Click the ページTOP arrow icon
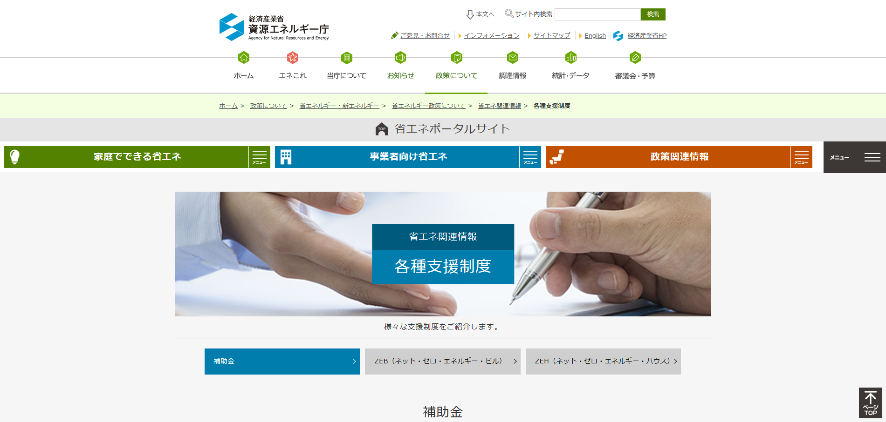Viewport: 886px width, 422px height. pos(870,403)
